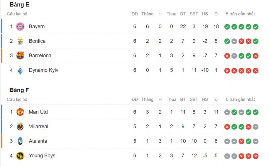Click the Bảng E group heading

tap(19, 4)
